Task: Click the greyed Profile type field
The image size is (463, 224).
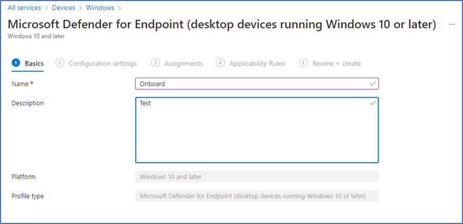Action: pos(257,196)
